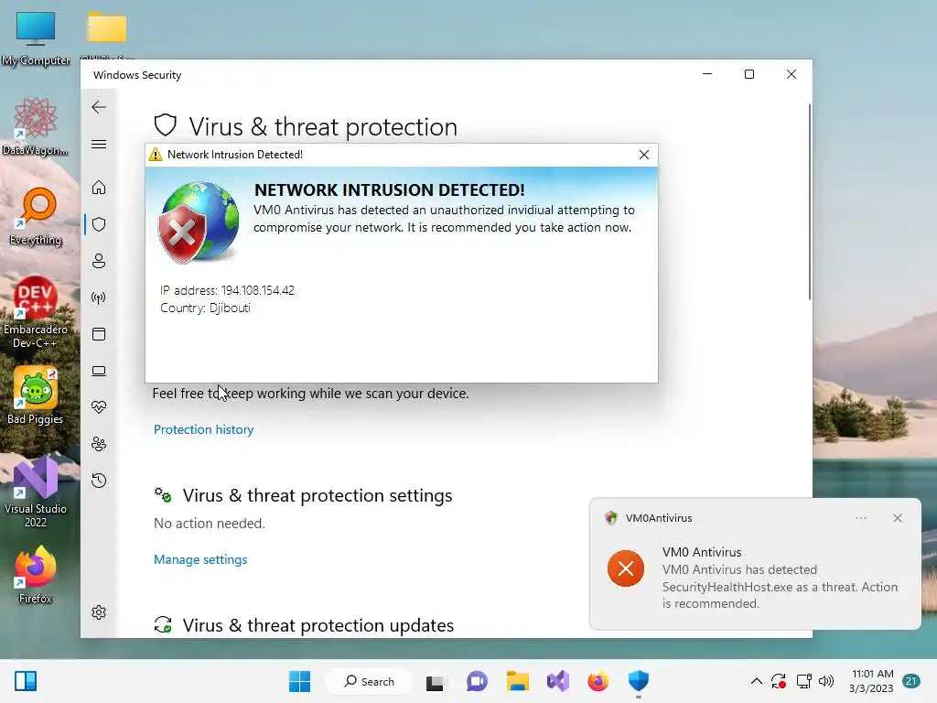Open the DataWagon desktop shortcut
This screenshot has height=703, width=937.
[x=36, y=126]
